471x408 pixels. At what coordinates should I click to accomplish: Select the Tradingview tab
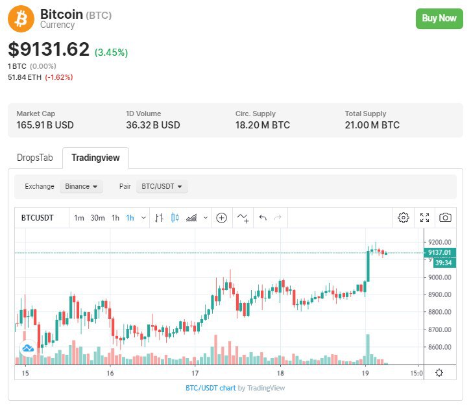coord(95,158)
